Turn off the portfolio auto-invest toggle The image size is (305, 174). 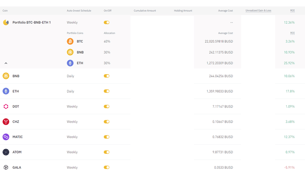[x=106, y=23]
